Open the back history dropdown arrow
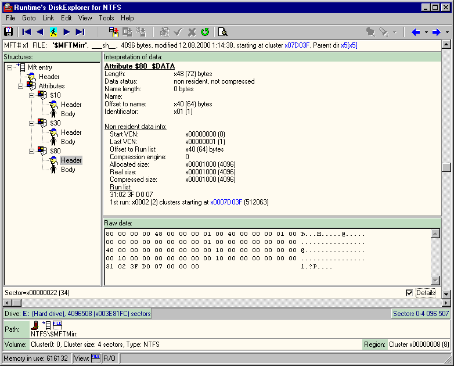 click(x=426, y=32)
